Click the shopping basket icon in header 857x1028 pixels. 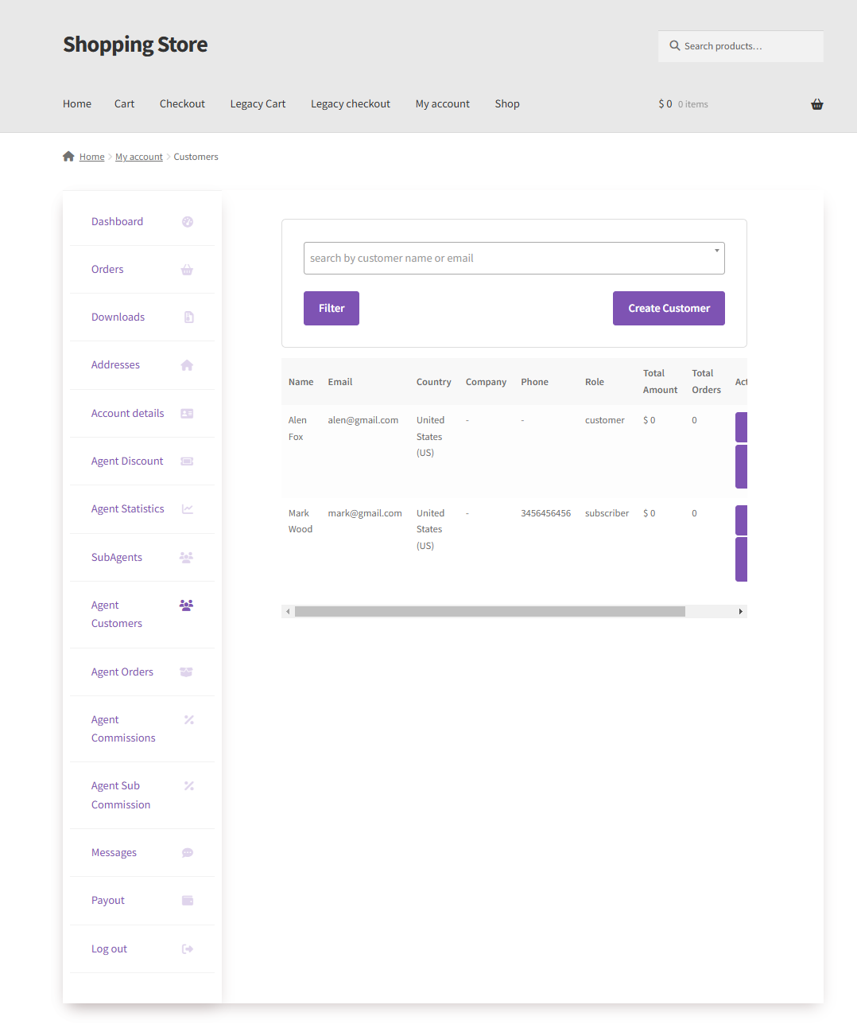tap(817, 104)
